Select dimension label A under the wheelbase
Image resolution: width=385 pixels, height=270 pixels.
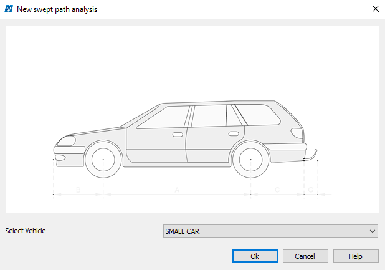[177, 189]
